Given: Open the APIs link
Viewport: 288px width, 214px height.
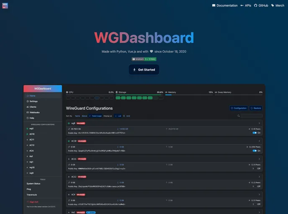Looking at the screenshot, I should [246, 5].
